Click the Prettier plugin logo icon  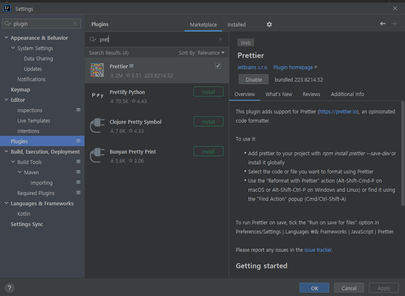[97, 70]
